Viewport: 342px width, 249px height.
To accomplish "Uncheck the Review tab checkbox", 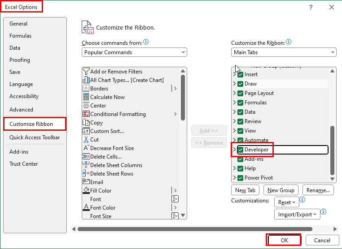I will [x=241, y=121].
